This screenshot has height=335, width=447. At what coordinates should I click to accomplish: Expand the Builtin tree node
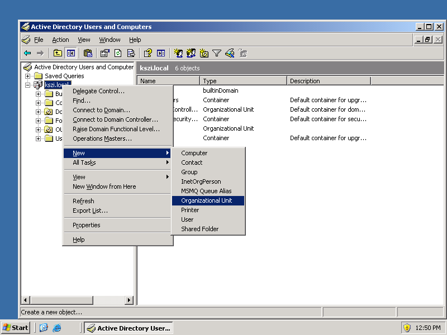point(38,94)
